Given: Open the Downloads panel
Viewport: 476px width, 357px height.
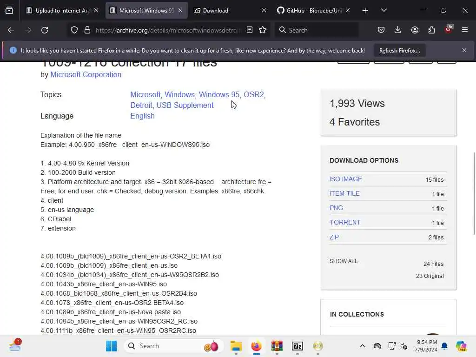Looking at the screenshot, I should click(398, 30).
